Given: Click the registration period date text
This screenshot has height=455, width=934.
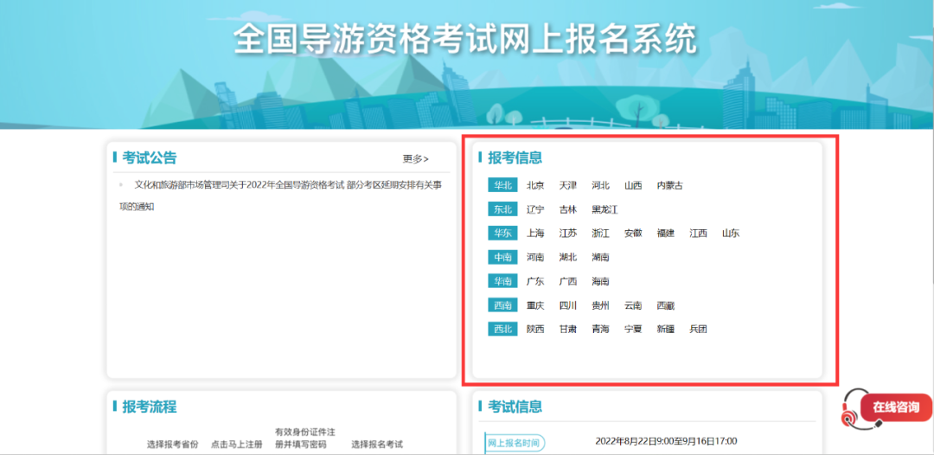Looking at the screenshot, I should click(x=666, y=441).
